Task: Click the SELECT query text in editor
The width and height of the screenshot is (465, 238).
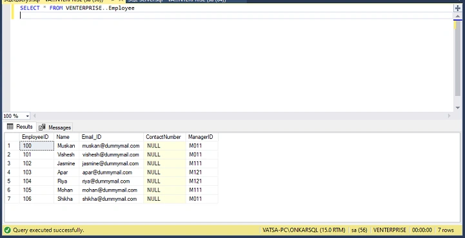Action: coord(77,8)
